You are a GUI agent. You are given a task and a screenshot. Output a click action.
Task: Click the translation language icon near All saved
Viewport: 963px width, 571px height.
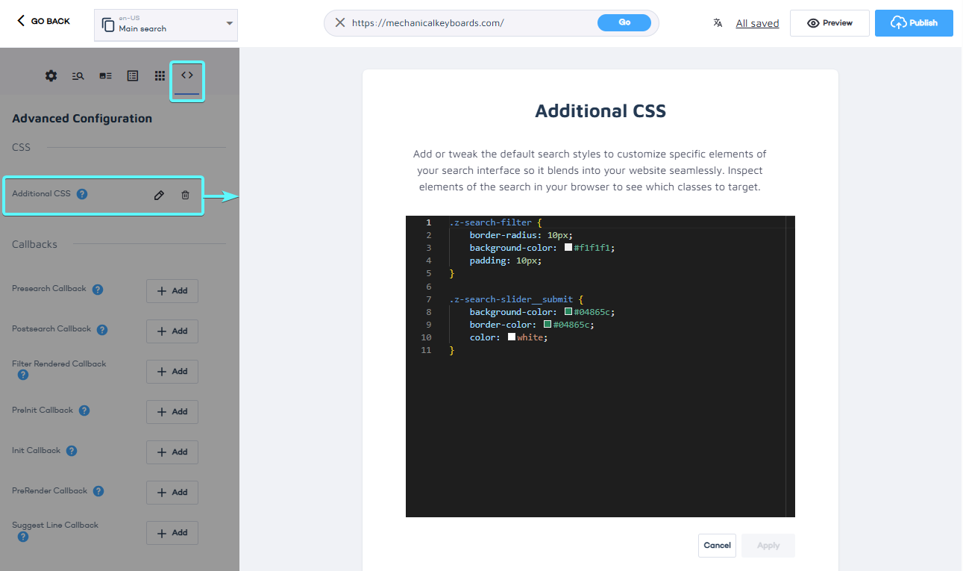[x=717, y=23]
